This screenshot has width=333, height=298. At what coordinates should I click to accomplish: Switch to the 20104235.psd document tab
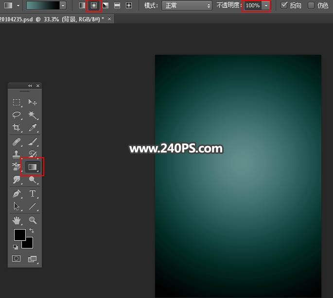tap(51, 18)
